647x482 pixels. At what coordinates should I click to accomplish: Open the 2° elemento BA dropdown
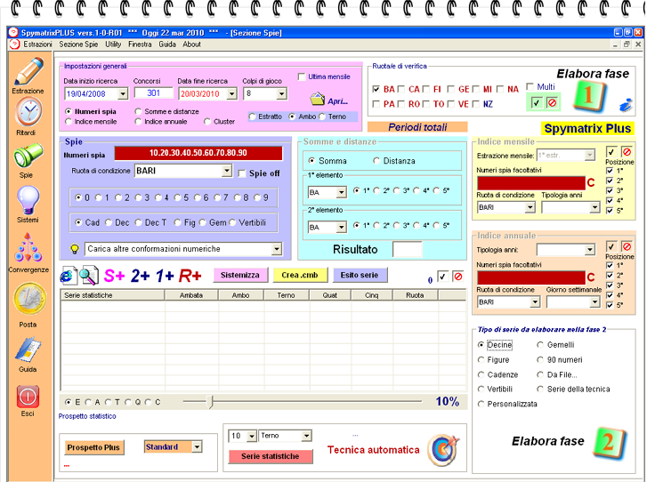341,228
